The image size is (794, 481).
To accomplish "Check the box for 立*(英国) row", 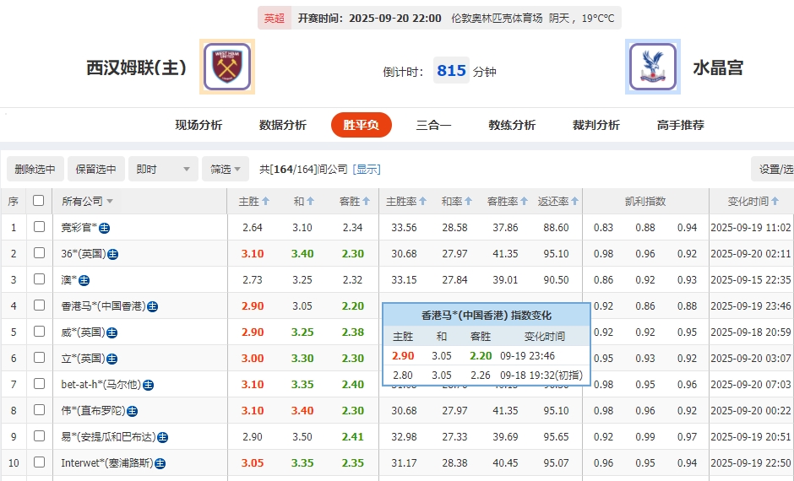I will click(x=39, y=358).
